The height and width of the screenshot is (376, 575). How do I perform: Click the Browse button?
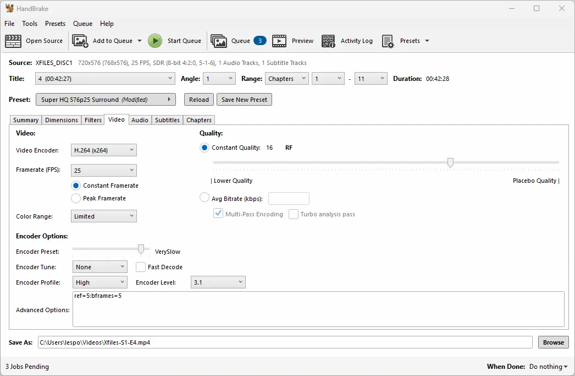[554, 342]
